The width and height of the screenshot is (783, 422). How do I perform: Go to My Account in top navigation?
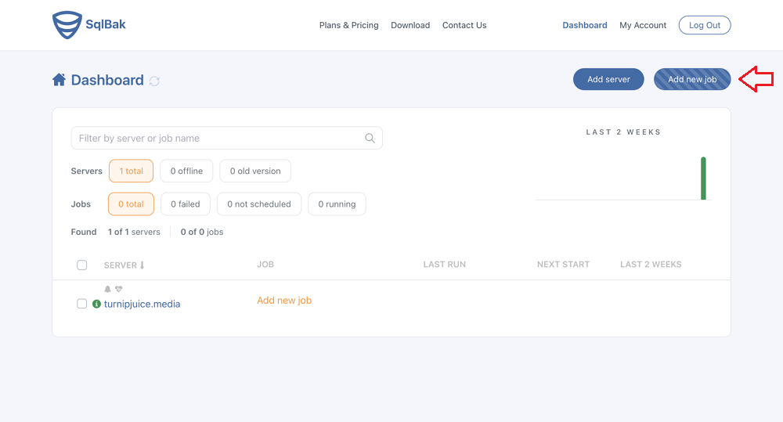point(643,25)
